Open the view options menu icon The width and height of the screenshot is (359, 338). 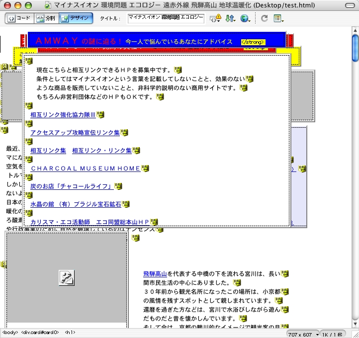278,18
